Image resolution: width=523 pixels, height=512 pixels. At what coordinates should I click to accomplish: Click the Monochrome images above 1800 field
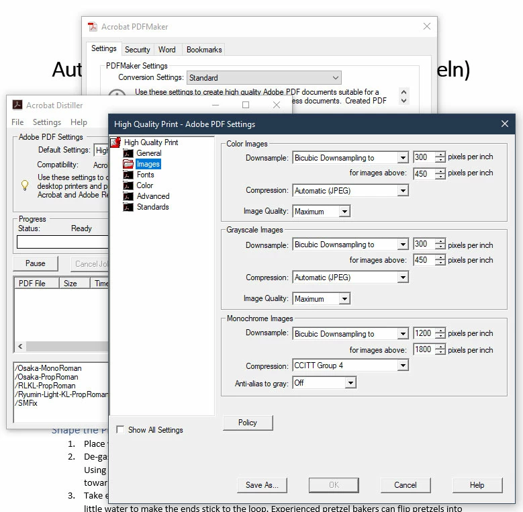(x=424, y=349)
